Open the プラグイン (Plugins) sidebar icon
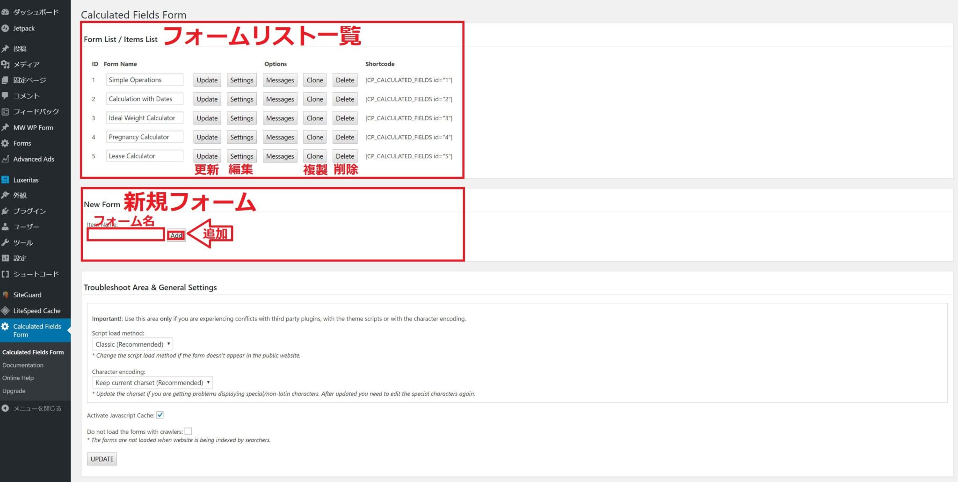The width and height of the screenshot is (958, 482). click(6, 211)
